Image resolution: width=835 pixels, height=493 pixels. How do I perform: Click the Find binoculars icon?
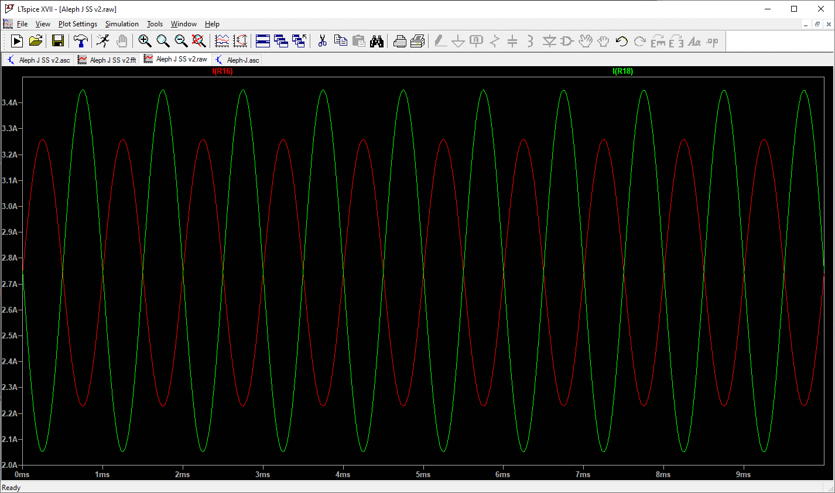[x=377, y=41]
